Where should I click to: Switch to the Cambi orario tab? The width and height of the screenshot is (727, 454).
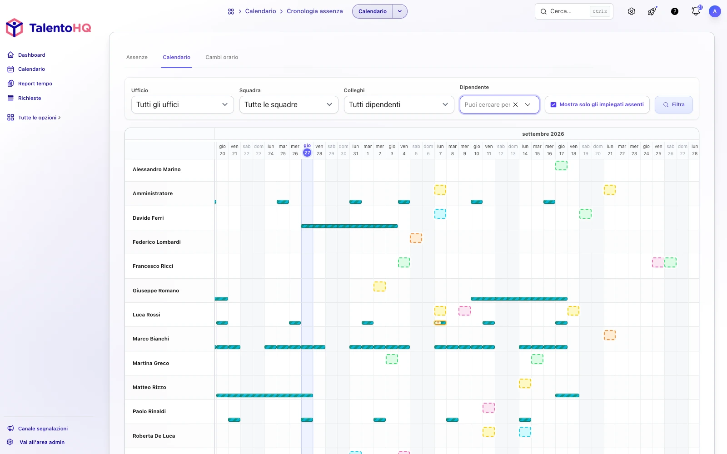coord(222,57)
